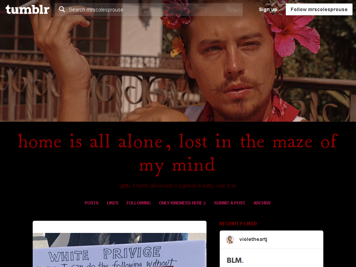Image resolution: width=356 pixels, height=267 pixels.
Task: Click the search magnifier icon
Action: (x=62, y=9)
